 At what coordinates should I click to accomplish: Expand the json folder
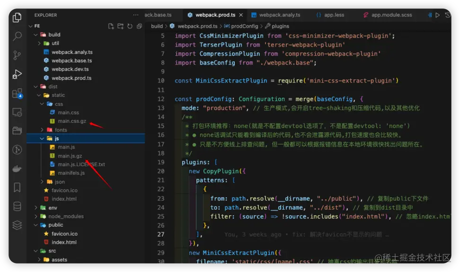click(42, 182)
